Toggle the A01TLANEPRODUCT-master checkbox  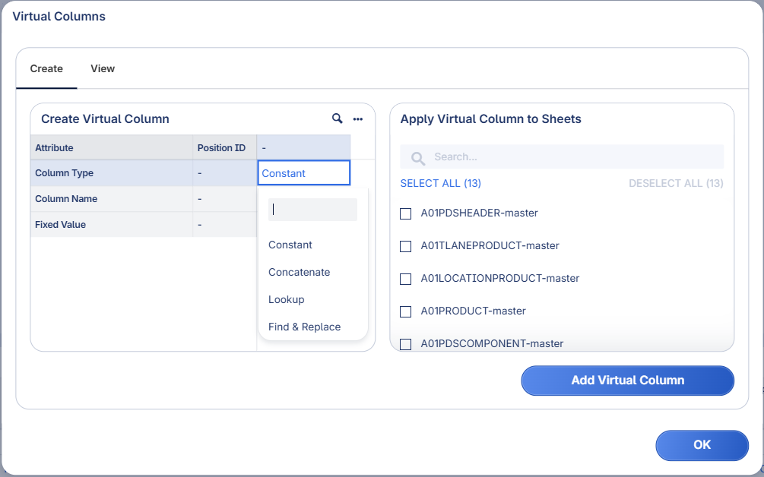pyautogui.click(x=406, y=246)
